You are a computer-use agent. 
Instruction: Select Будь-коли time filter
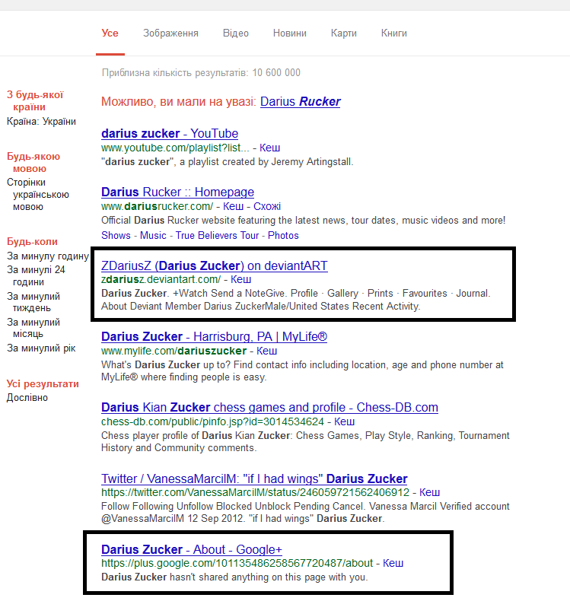32,242
